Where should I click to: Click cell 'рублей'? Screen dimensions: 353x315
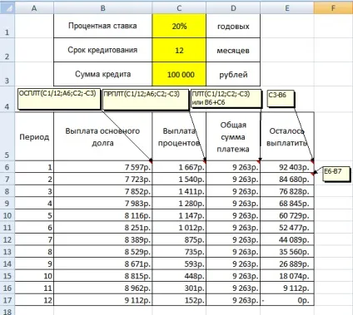click(x=233, y=74)
